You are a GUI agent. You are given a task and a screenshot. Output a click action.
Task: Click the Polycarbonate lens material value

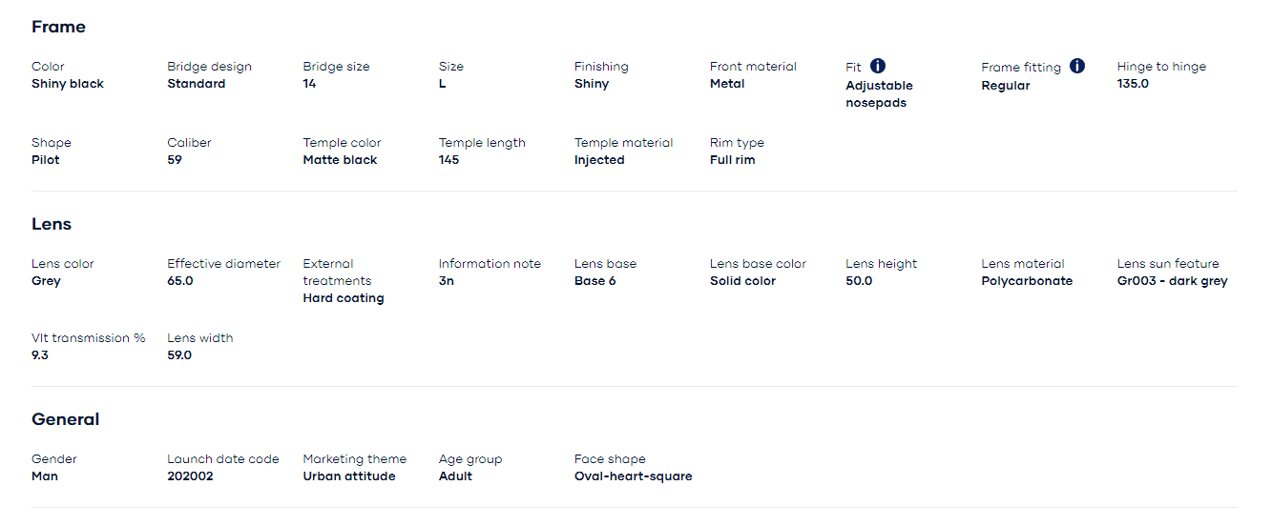click(1027, 281)
